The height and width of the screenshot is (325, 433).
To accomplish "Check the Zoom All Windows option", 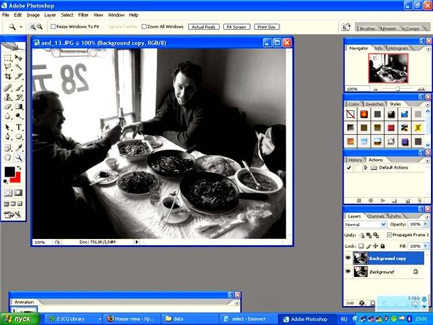I will point(143,26).
